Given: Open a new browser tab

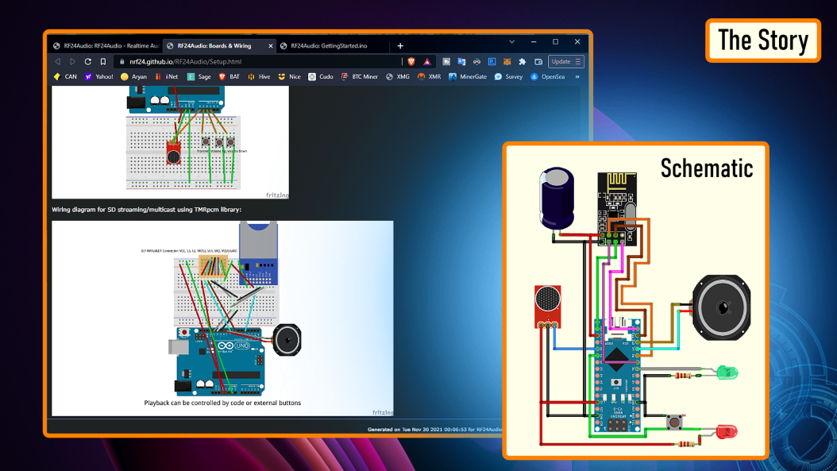Looking at the screenshot, I should [x=400, y=46].
